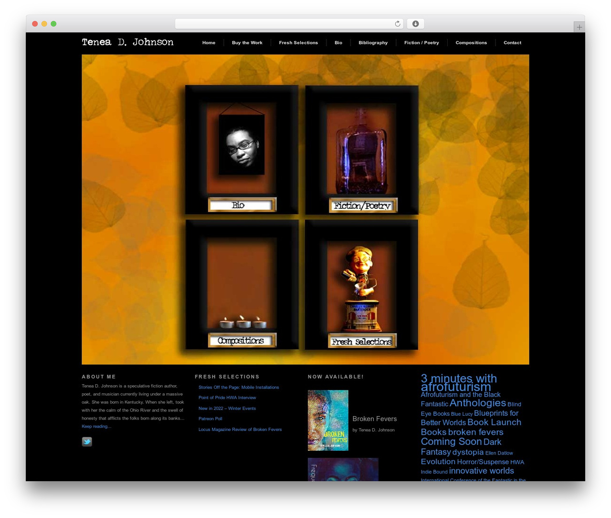The image size is (611, 518).
Task: Open Fresh Selections in the top navigation
Action: 298,43
